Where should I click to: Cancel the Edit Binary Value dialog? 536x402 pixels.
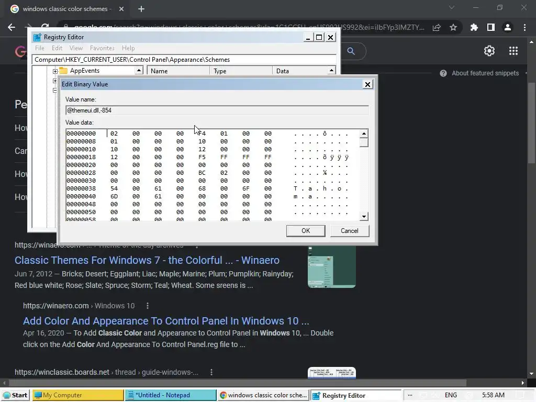[349, 231]
